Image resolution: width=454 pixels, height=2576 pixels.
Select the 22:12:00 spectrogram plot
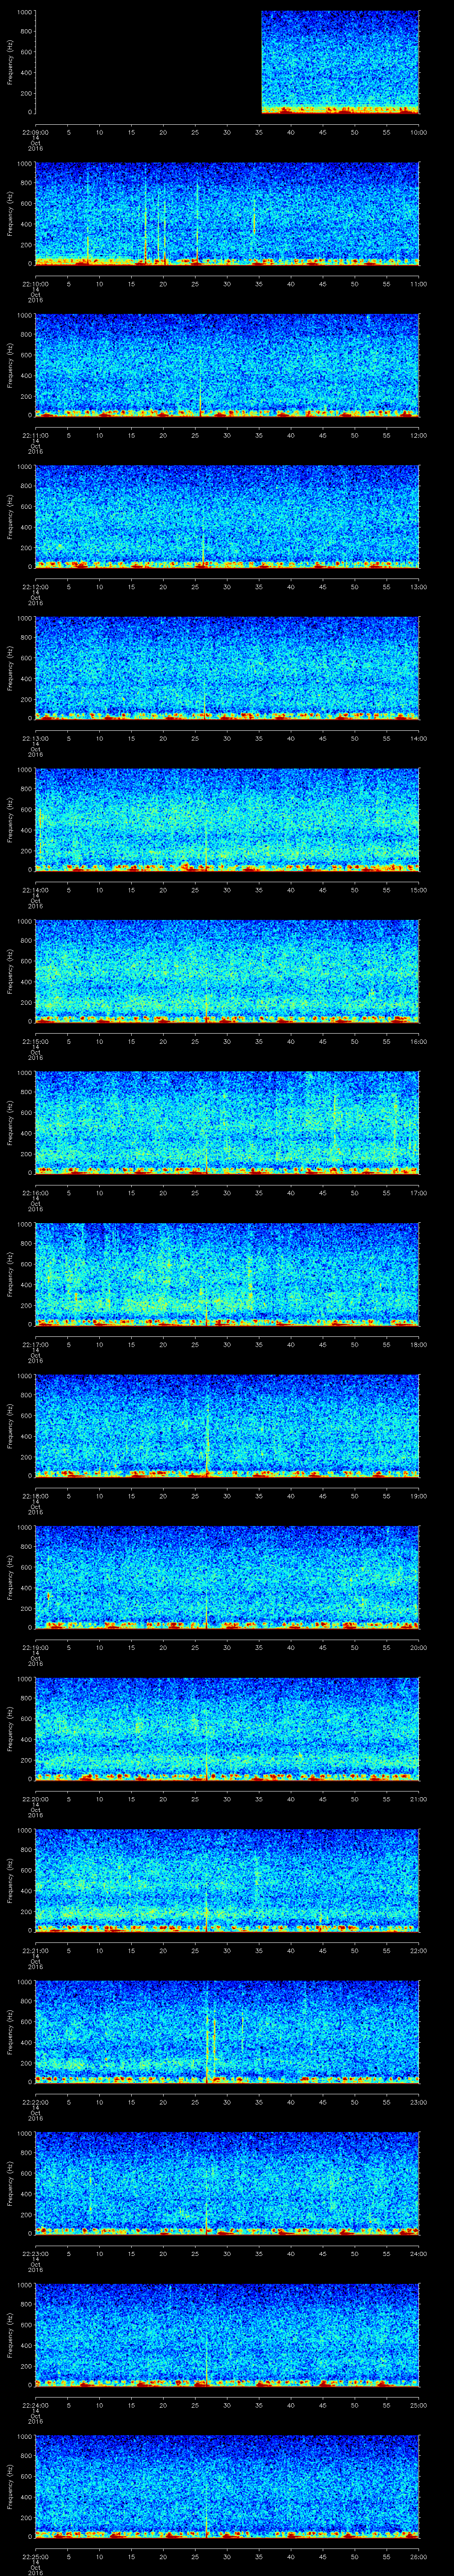coord(227,517)
